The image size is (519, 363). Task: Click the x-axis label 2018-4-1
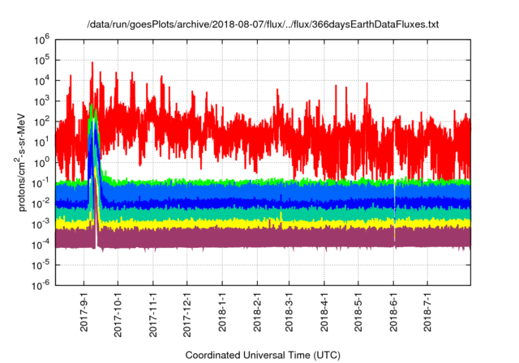pos(324,312)
